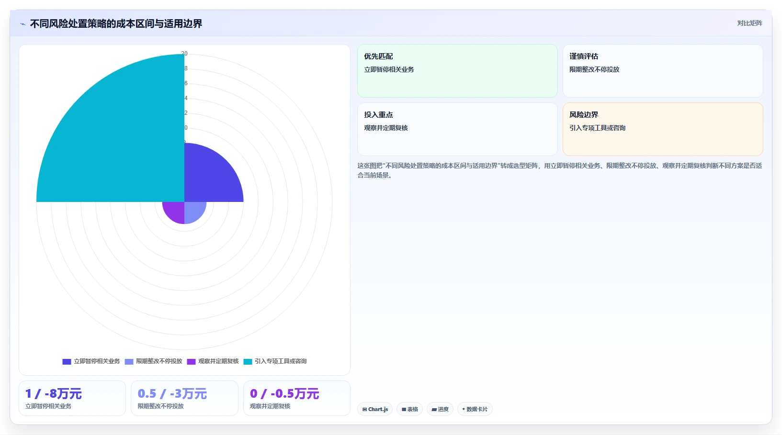Open the 谨慎评估 matrix card
Image resolution: width=782 pixels, height=435 pixels.
663,71
